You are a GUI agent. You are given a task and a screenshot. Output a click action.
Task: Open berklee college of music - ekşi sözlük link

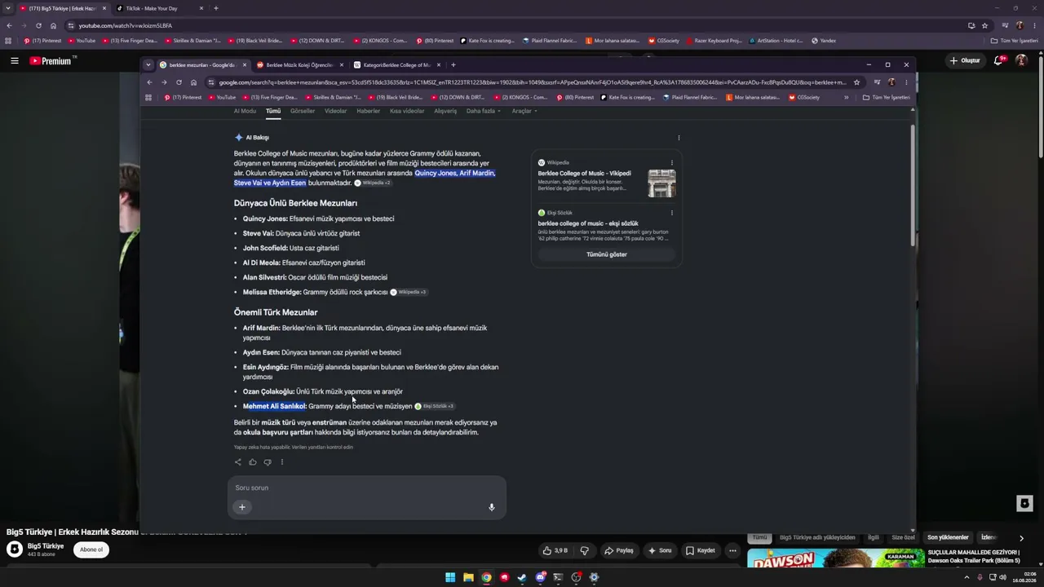click(588, 223)
